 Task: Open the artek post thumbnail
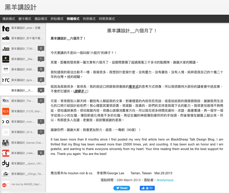(x=6, y=28)
